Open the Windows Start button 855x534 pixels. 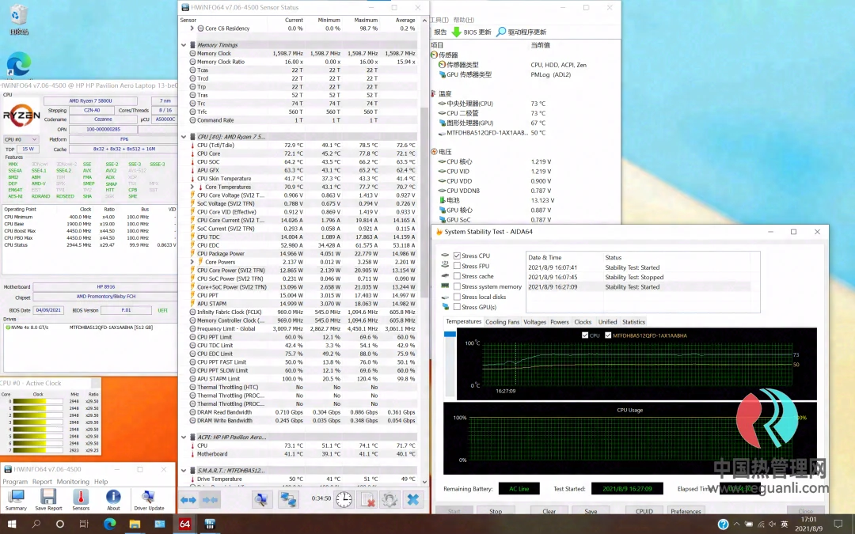point(11,525)
